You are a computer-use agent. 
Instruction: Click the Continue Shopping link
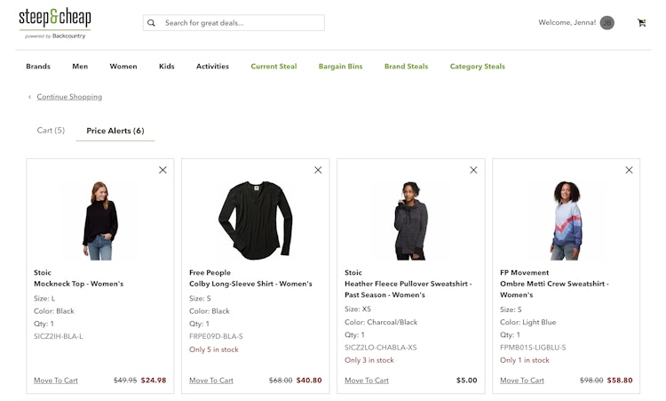pos(69,97)
